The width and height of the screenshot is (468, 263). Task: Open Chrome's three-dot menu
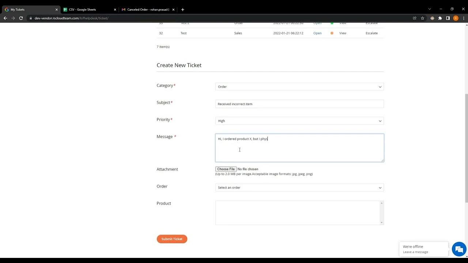pyautogui.click(x=463, y=18)
